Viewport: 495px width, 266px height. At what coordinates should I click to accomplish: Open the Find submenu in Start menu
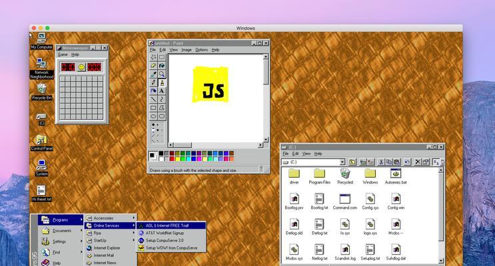click(x=61, y=252)
